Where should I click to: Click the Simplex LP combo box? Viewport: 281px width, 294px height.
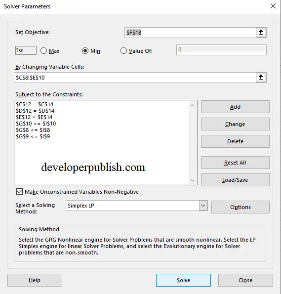(136, 206)
